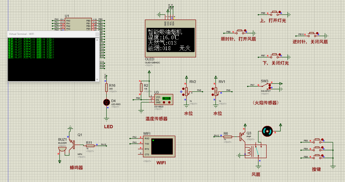Increase RV2 potentiometer with upper red dot
The width and height of the screenshot is (345, 182).
183,89
